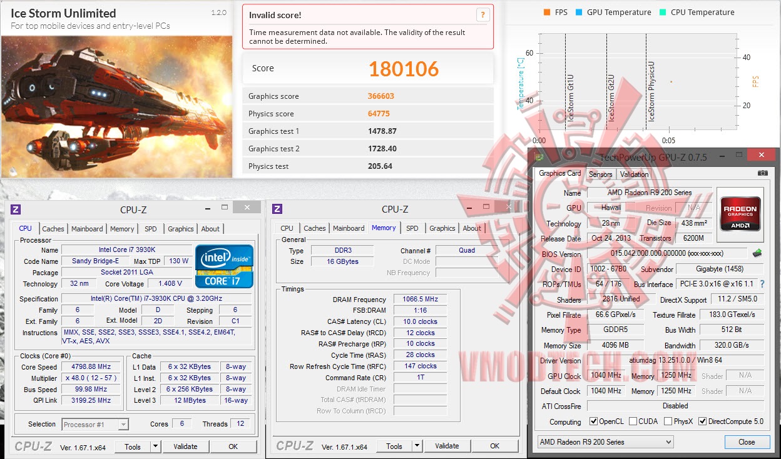Toggle the DirectCompute 5.0 checkbox
The width and height of the screenshot is (781, 459).
[702, 421]
